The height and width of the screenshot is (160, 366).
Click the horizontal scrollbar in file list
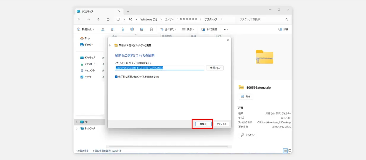[x=168, y=147]
